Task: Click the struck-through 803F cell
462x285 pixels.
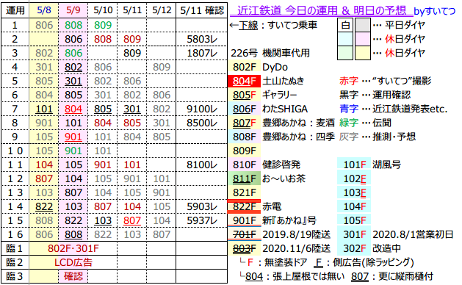Action: tap(244, 248)
